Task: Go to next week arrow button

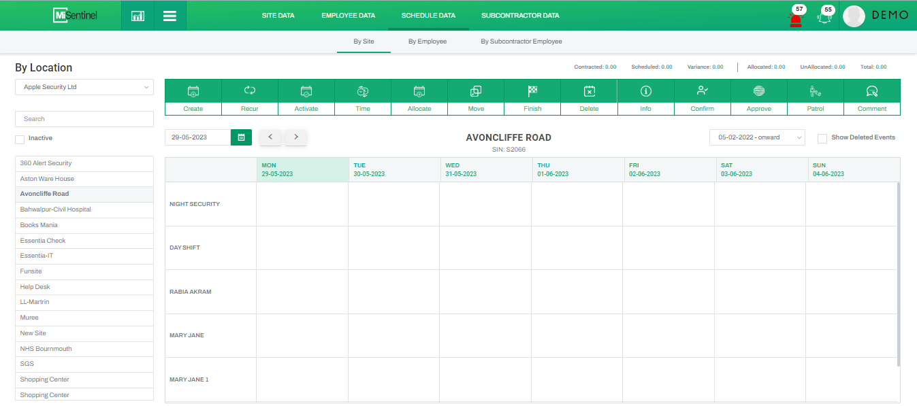Action: pos(296,137)
